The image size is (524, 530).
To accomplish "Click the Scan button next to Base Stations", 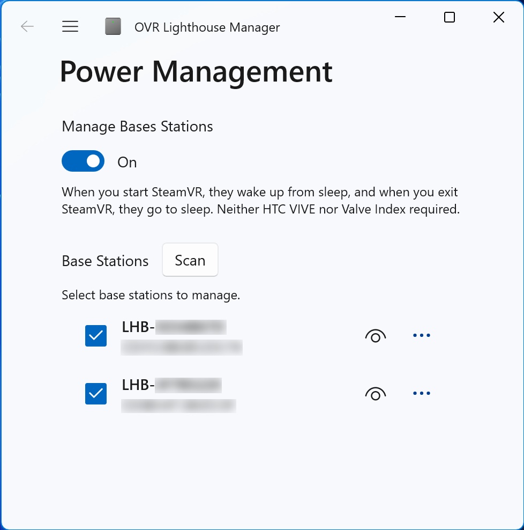I will click(190, 260).
